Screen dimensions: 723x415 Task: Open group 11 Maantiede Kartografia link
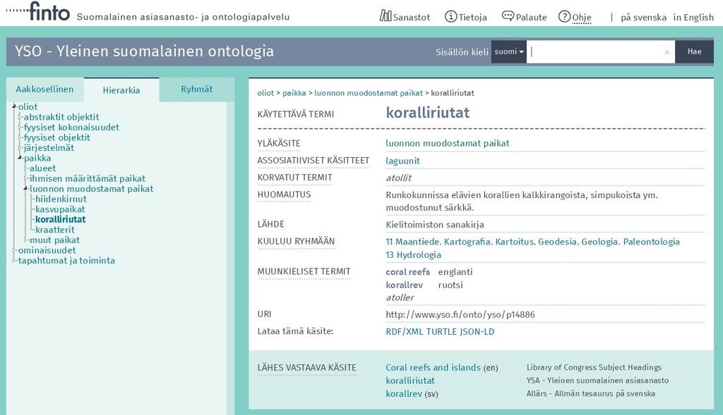(532, 242)
